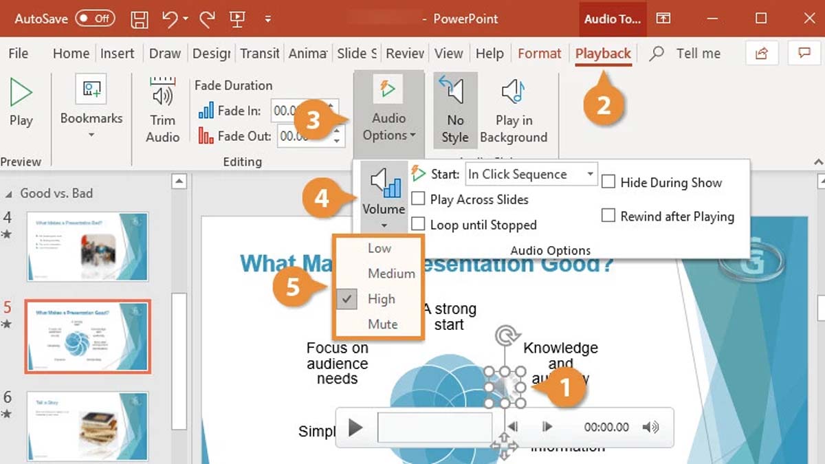Enable Loop until Stopped checkbox

coord(418,224)
